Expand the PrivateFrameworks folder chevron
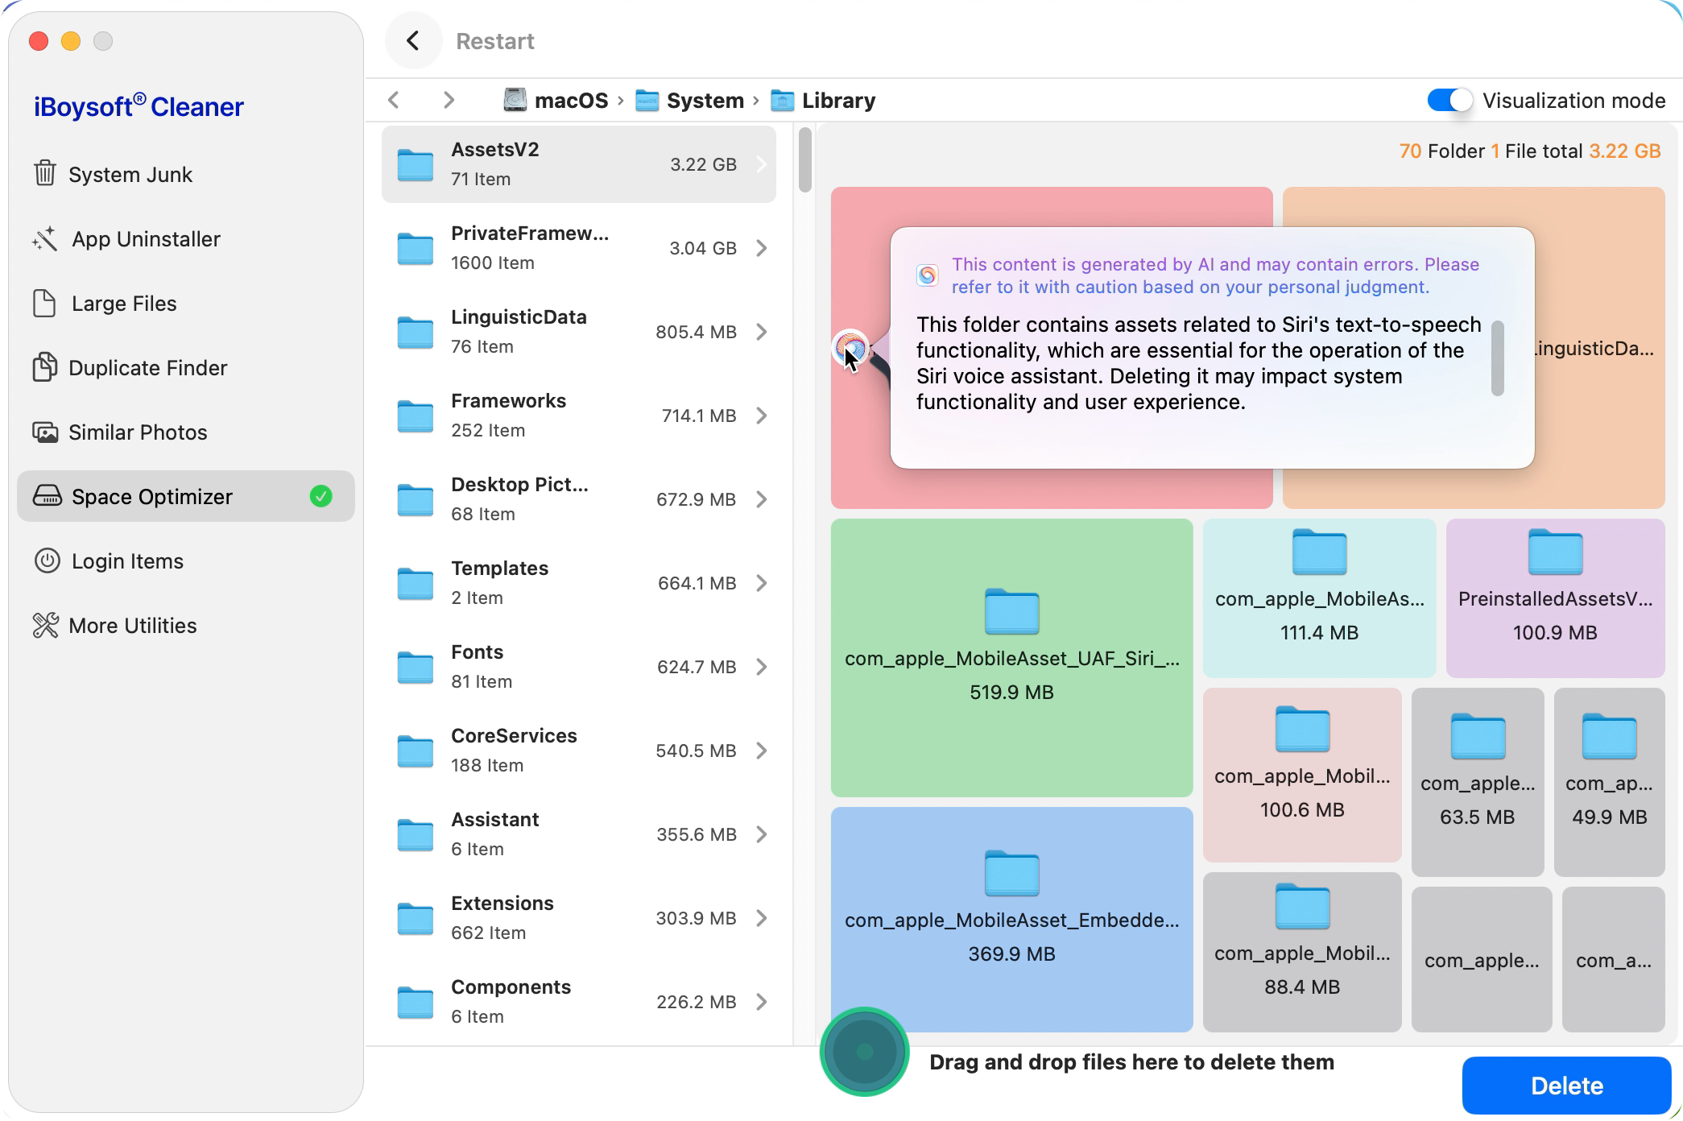Viewport: 1683px width, 1121px height. [x=761, y=248]
